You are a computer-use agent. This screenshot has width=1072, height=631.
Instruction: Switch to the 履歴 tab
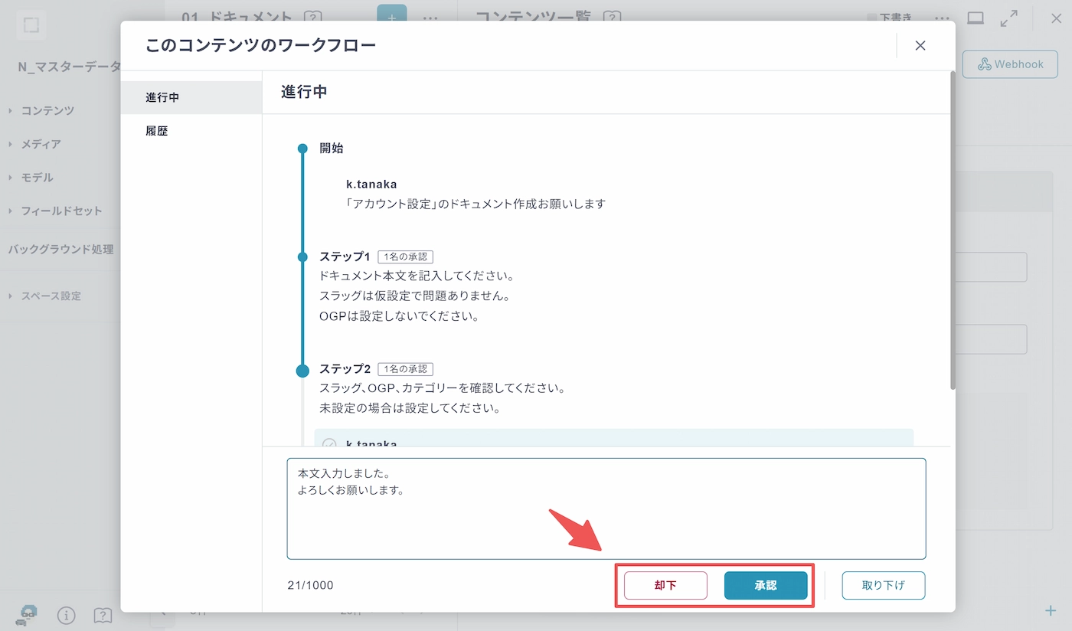coord(157,131)
